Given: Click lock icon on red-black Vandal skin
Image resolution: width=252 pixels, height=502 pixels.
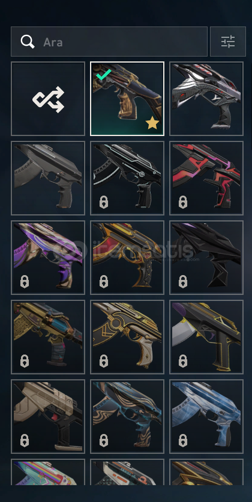Looking at the screenshot, I should 183,202.
